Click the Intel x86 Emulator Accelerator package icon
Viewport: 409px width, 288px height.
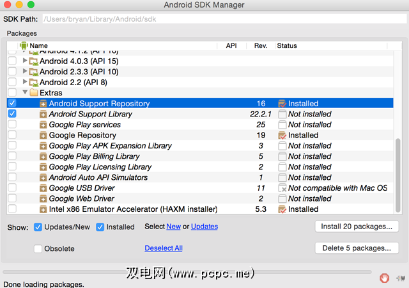[43, 209]
